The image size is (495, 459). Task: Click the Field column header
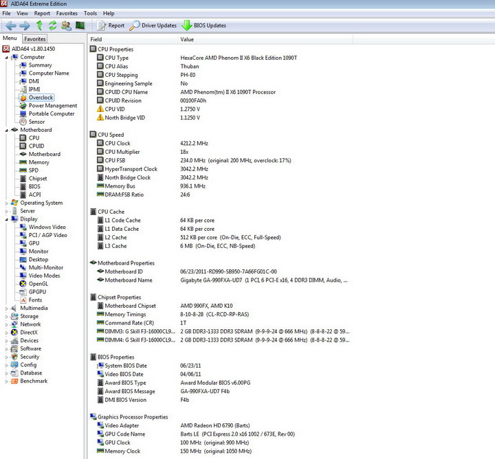coord(133,39)
